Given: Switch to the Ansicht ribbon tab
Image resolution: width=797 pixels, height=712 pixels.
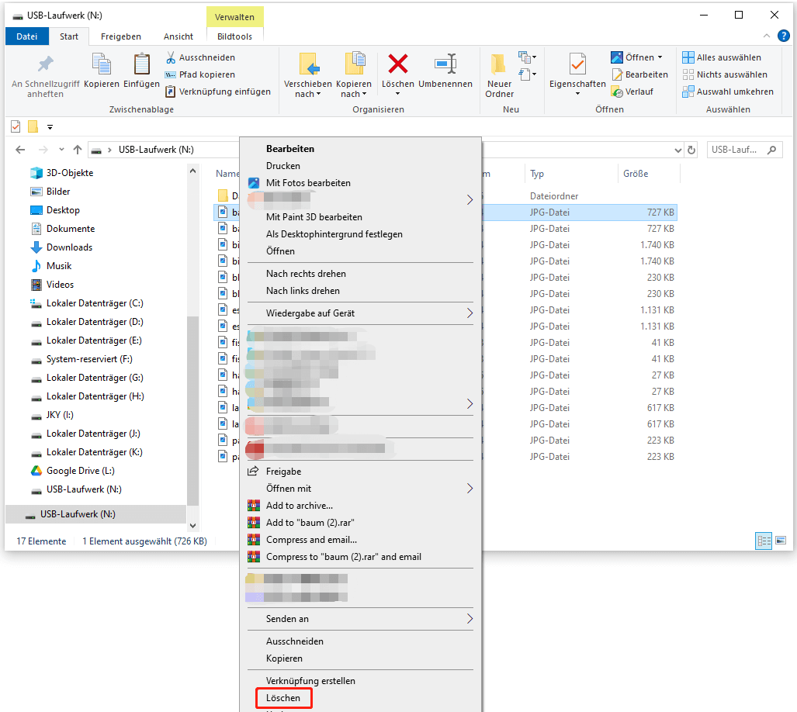Looking at the screenshot, I should tap(178, 36).
